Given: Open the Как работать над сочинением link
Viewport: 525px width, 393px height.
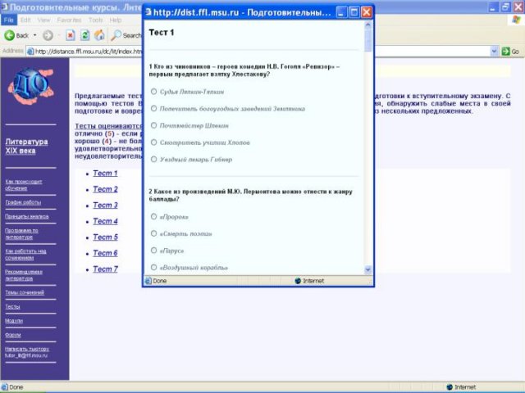Looking at the screenshot, I should click(x=25, y=255).
